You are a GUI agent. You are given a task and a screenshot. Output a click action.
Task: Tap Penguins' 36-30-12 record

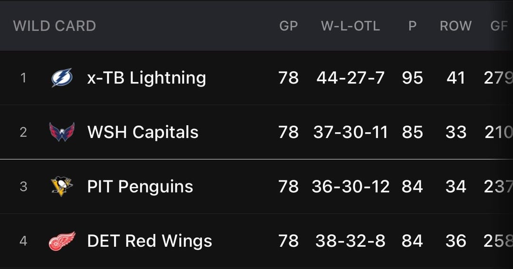pyautogui.click(x=351, y=186)
